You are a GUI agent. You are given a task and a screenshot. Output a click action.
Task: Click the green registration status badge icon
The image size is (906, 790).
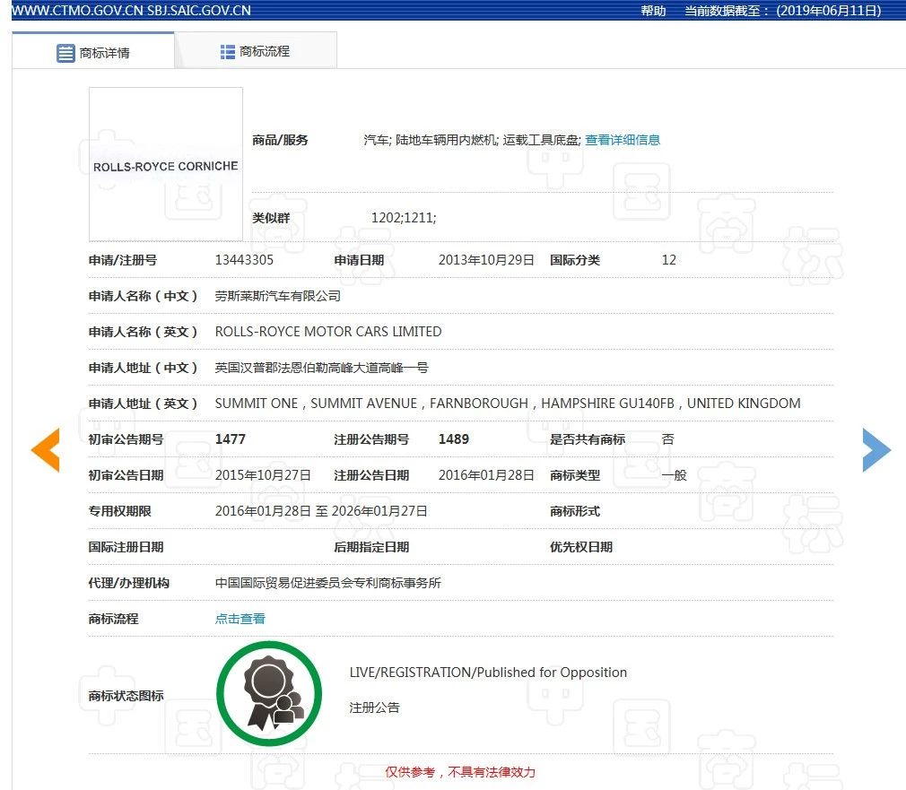click(x=269, y=693)
